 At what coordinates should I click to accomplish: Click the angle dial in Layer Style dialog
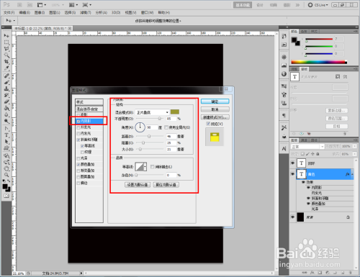[x=140, y=127]
